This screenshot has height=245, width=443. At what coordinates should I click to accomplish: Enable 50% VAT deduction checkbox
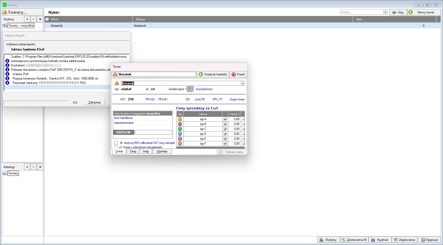coord(116,143)
